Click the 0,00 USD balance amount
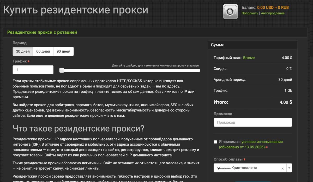This screenshot has height=182, width=313. click(x=265, y=8)
